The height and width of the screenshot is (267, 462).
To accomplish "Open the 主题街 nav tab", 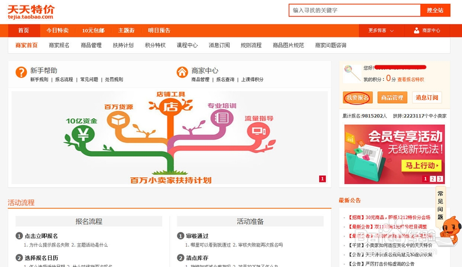I will pos(127,30).
